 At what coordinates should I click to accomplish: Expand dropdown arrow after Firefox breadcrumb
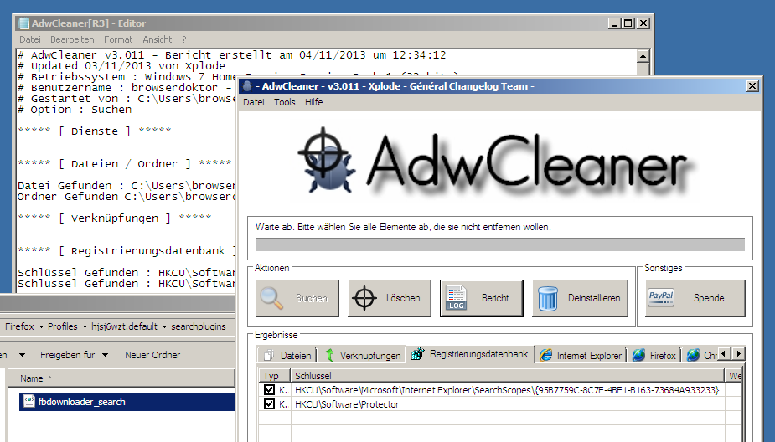pos(41,327)
